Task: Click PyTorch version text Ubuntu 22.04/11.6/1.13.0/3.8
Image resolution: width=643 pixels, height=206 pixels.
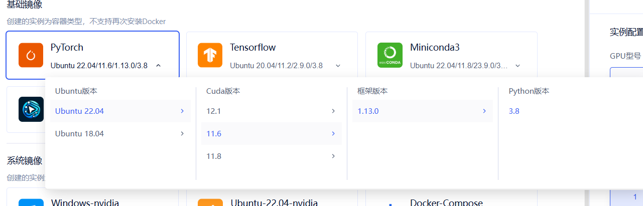Action: 99,66
